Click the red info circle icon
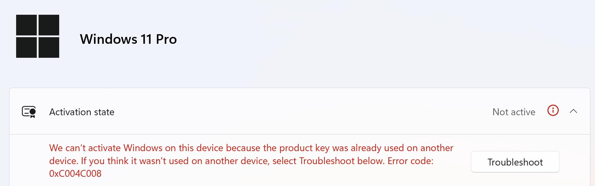Image resolution: width=595 pixels, height=186 pixels. coord(553,110)
